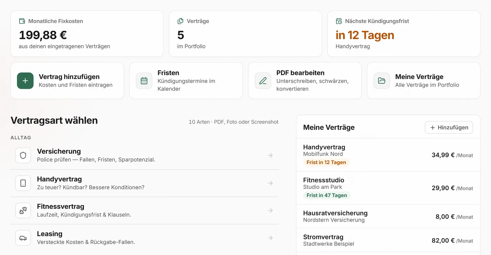
Task: Open the Meine Verträge 'Alle Verträge im Portfolio' card
Action: point(424,81)
